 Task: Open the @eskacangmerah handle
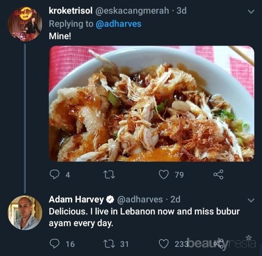132,11
